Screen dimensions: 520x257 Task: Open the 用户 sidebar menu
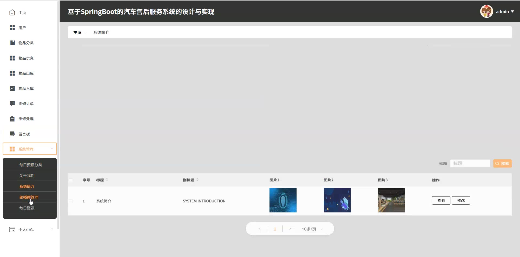pyautogui.click(x=22, y=28)
